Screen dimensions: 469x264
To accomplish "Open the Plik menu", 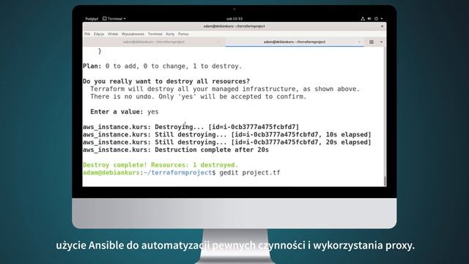I will pyautogui.click(x=87, y=34).
